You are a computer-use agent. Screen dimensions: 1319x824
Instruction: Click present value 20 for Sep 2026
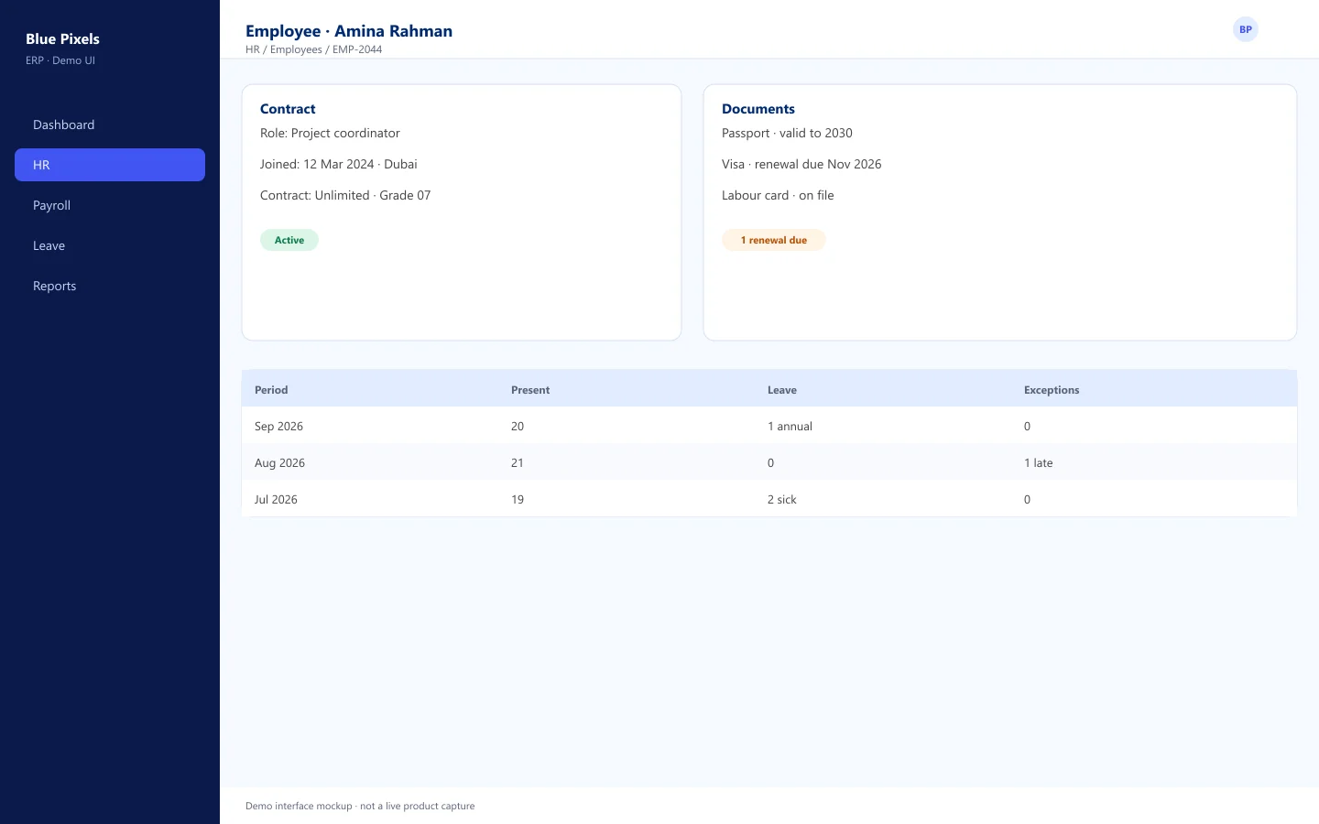tap(518, 427)
